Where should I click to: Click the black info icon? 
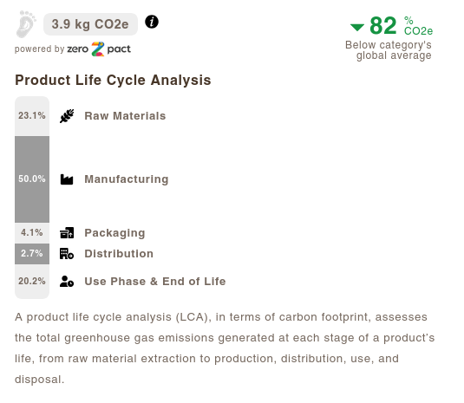[x=152, y=22]
